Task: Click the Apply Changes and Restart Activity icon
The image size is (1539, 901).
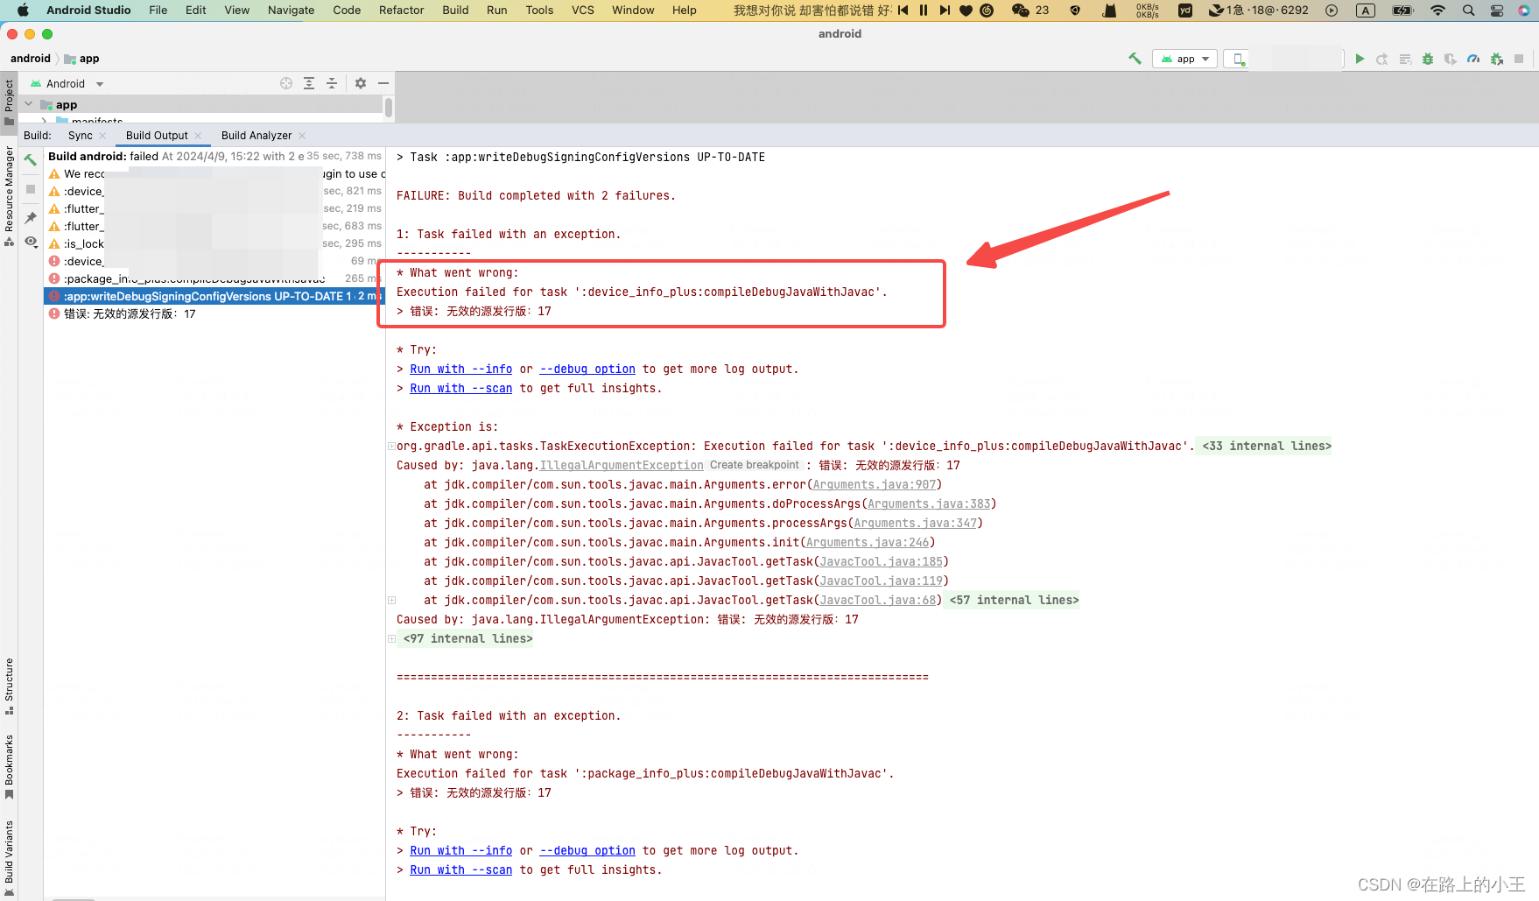Action: pyautogui.click(x=1382, y=59)
